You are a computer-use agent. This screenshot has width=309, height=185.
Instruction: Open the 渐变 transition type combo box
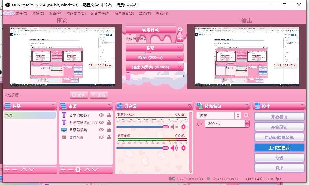point(219,115)
